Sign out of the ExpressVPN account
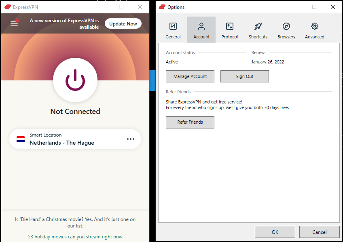Viewport: 343px width, 242px height. (245, 76)
